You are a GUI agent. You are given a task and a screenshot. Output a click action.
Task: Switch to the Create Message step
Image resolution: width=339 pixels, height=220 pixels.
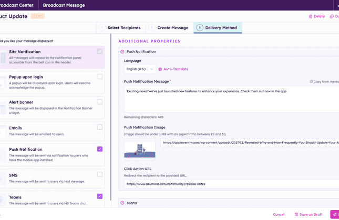[168, 28]
